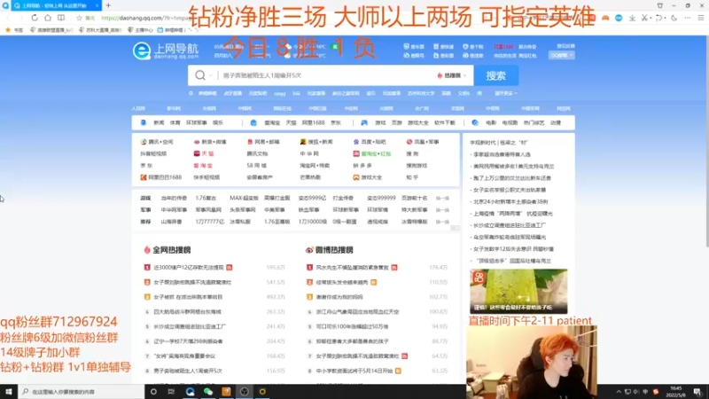Image resolution: width=709 pixels, height=399 pixels.
Task: Show hidden system tray icons
Action: pos(619,392)
